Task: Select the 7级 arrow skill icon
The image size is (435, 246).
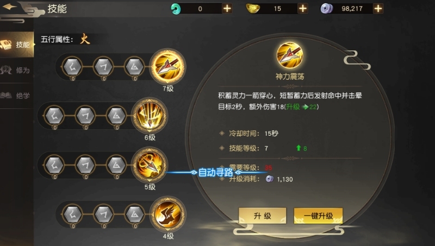Action: pyautogui.click(x=168, y=66)
